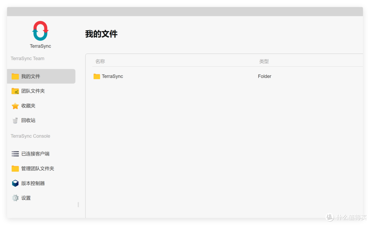Click the TerraSync Console section label
This screenshot has width=370, height=225.
click(30, 136)
